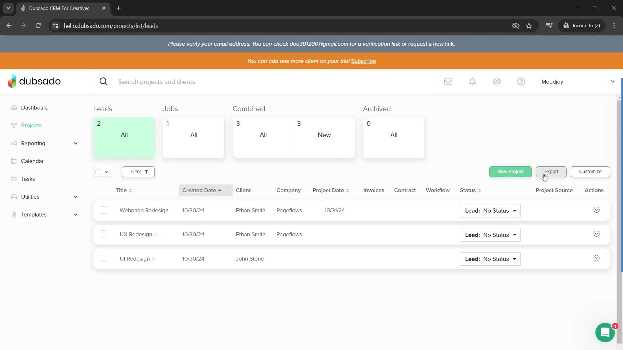Screen dimensions: 623x350
Task: Check the UX Redesign row checkbox
Action: coord(104,234)
